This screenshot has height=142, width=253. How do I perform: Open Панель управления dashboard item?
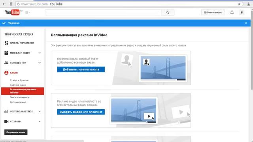(22, 43)
